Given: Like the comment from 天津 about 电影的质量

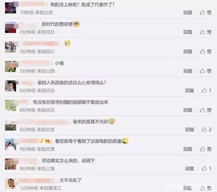Looking at the screenshot, I should (x=205, y=149).
